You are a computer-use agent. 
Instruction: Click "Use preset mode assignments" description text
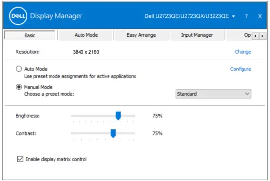(x=80, y=76)
